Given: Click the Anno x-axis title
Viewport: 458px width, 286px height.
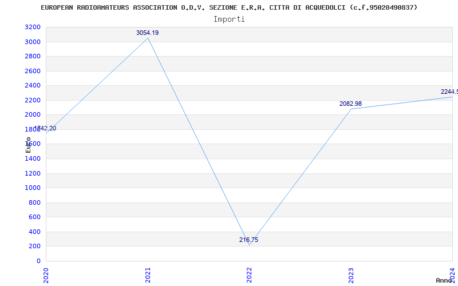Looking at the screenshot, I should point(444,280).
